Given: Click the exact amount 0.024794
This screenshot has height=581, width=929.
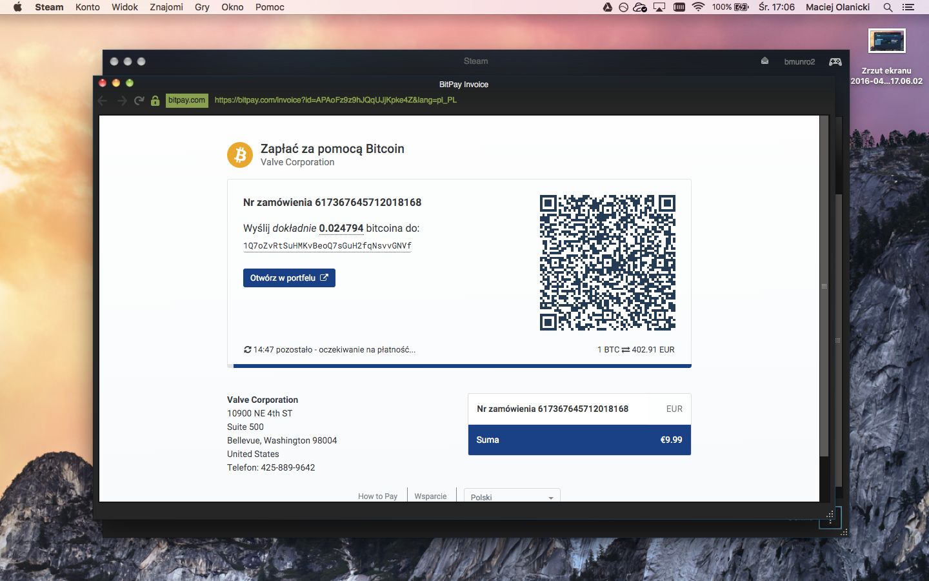Looking at the screenshot, I should coord(341,228).
